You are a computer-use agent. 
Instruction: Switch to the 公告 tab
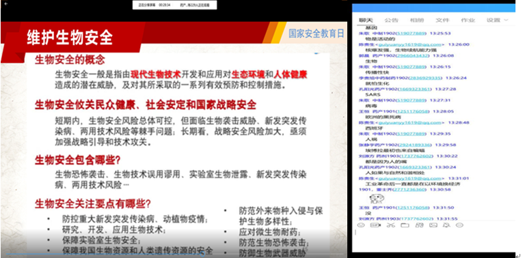tap(391, 20)
